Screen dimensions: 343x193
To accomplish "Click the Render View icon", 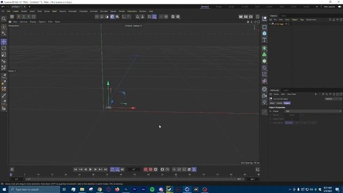I will [x=241, y=17].
